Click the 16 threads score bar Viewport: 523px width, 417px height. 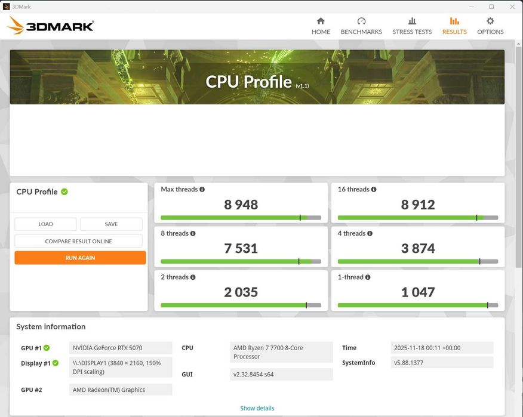(x=417, y=218)
